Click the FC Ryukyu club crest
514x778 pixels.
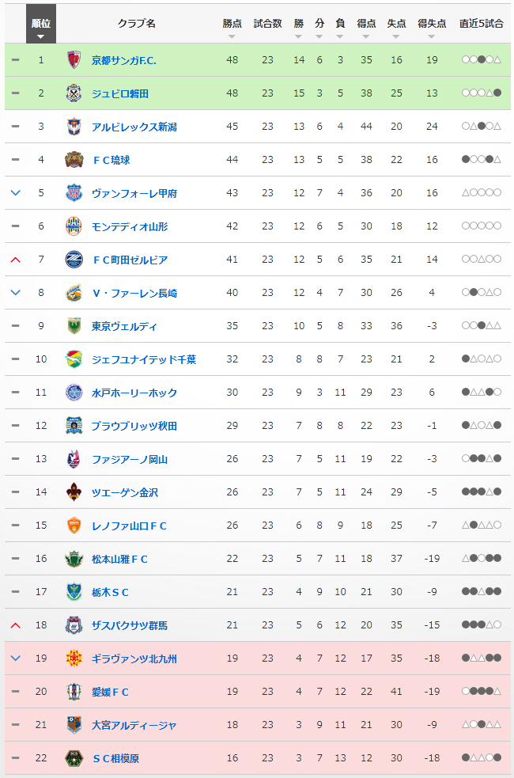click(x=74, y=160)
